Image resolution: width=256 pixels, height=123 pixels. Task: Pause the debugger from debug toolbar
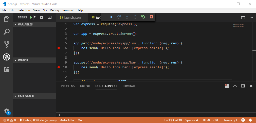pyautogui.click(x=111, y=17)
